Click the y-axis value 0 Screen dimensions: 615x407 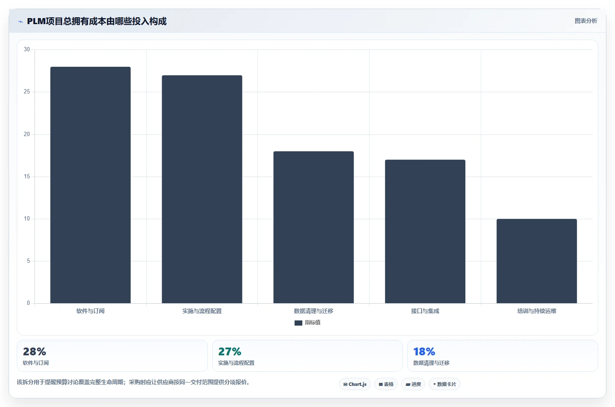pyautogui.click(x=28, y=303)
